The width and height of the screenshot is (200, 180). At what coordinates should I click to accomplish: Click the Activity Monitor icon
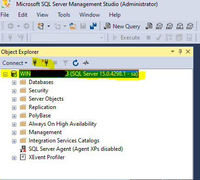point(86,63)
